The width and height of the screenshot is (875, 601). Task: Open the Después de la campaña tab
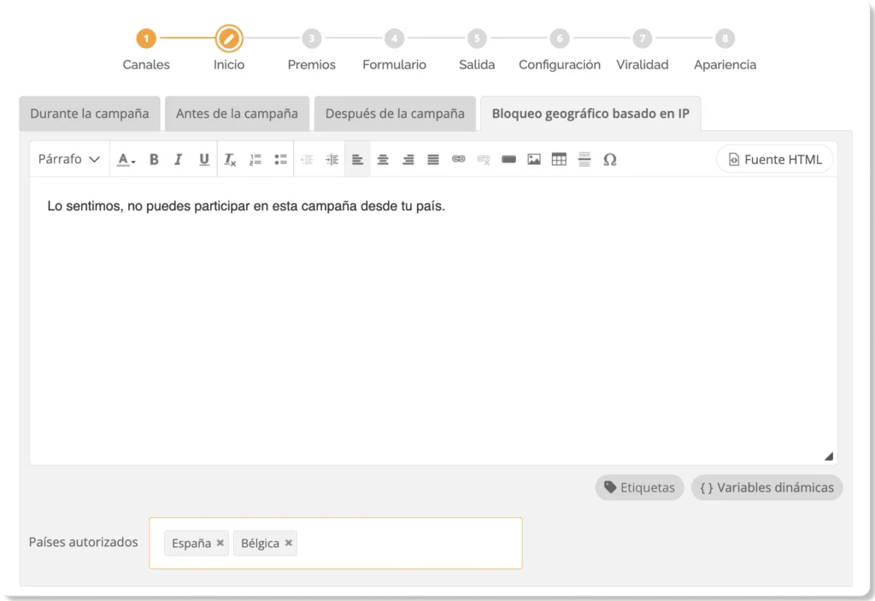395,114
